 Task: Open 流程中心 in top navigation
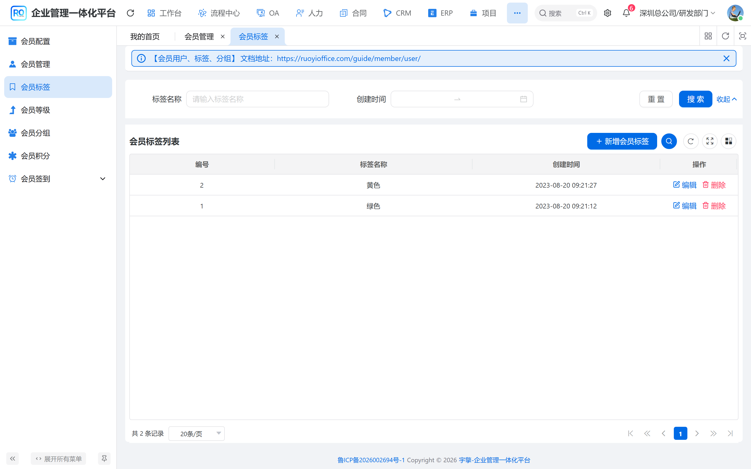pyautogui.click(x=219, y=13)
